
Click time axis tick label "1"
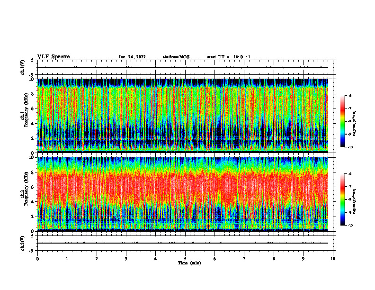coord(67,259)
